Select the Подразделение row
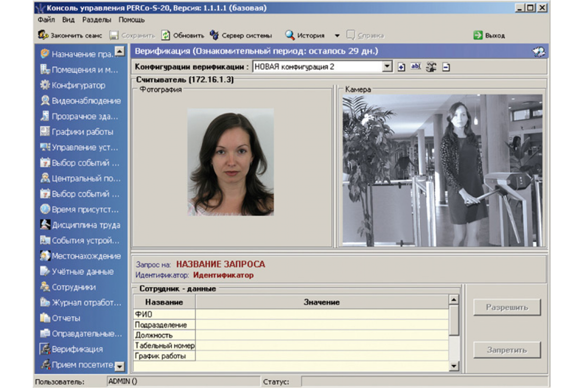The width and height of the screenshot is (583, 388). click(x=291, y=324)
